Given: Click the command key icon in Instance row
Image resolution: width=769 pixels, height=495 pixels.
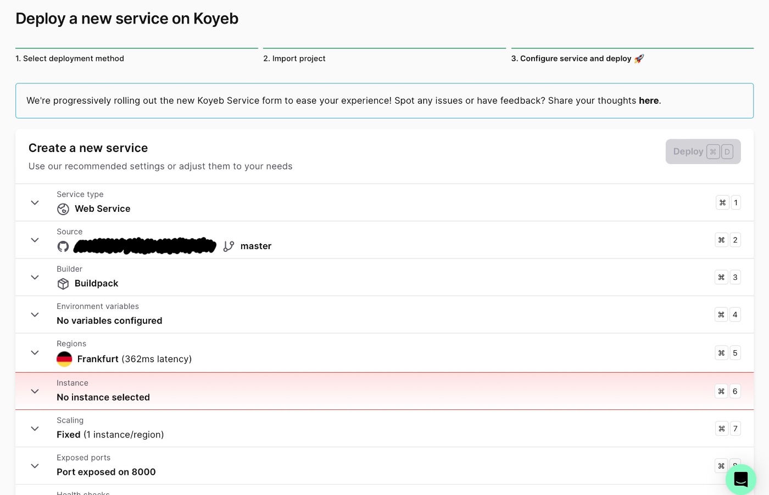Looking at the screenshot, I should click(x=721, y=391).
